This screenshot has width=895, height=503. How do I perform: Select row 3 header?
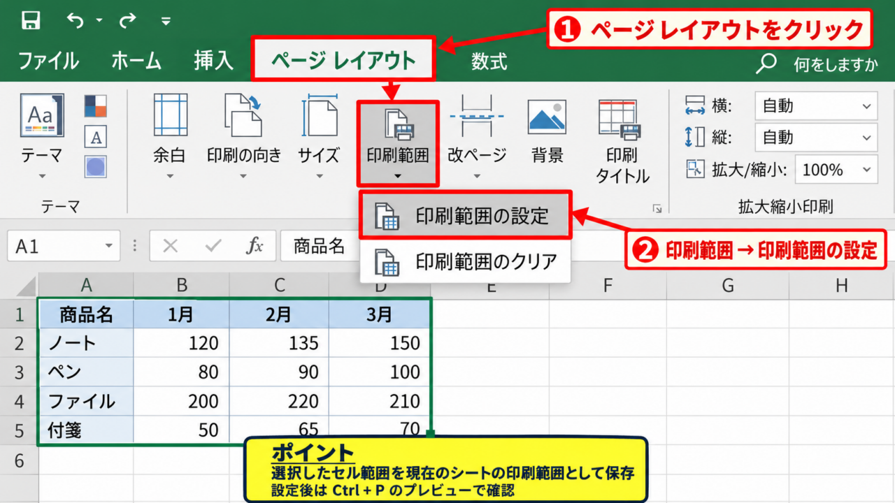[19, 372]
